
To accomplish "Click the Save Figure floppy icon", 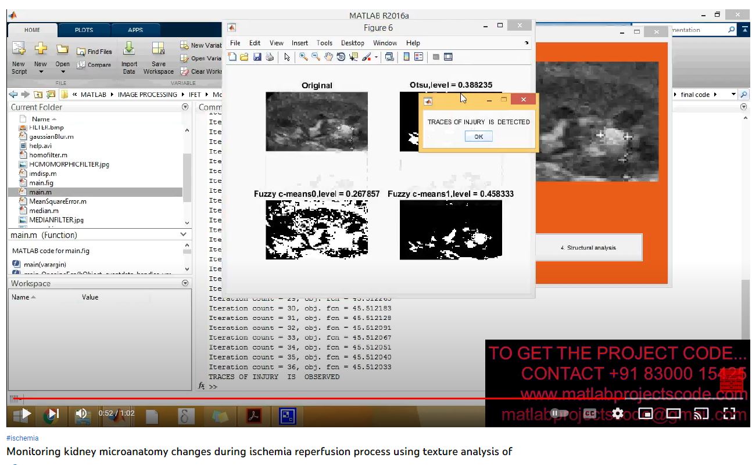I will click(x=257, y=57).
